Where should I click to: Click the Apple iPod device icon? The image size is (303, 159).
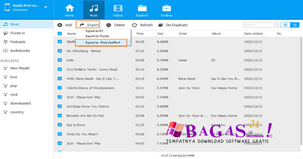click(x=7, y=7)
